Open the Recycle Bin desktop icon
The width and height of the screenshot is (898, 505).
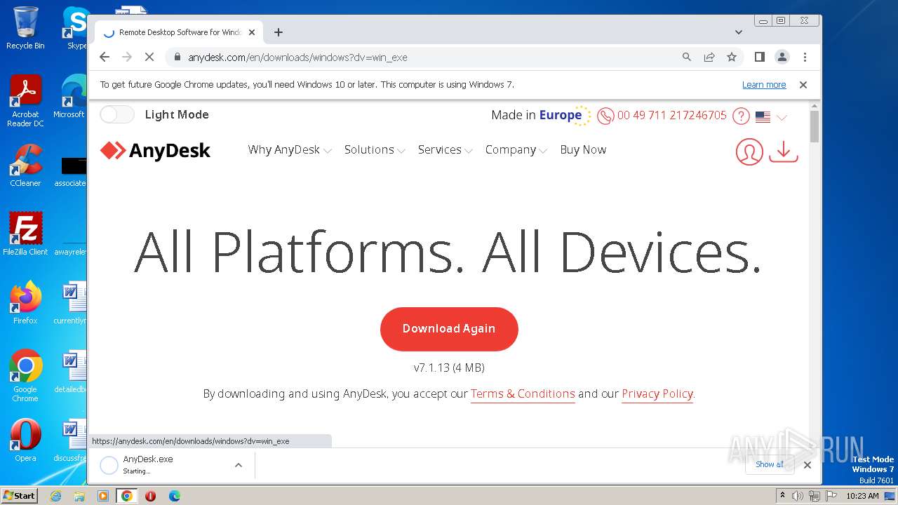[x=25, y=28]
